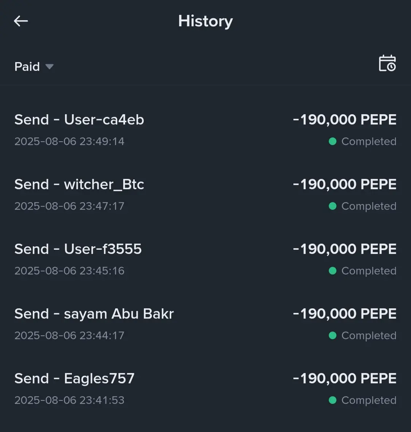Open Send - Eagles757 transaction

click(205, 389)
